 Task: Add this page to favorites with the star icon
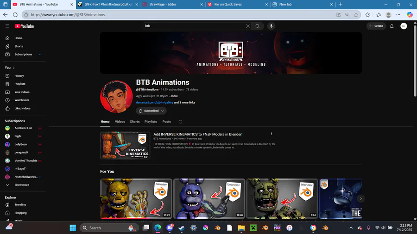(x=356, y=15)
